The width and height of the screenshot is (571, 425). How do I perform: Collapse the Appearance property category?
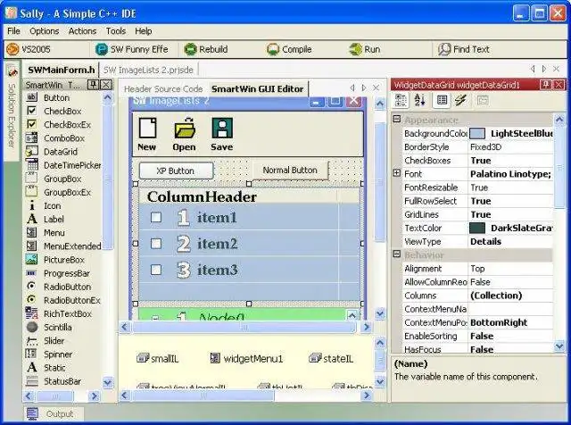[397, 119]
